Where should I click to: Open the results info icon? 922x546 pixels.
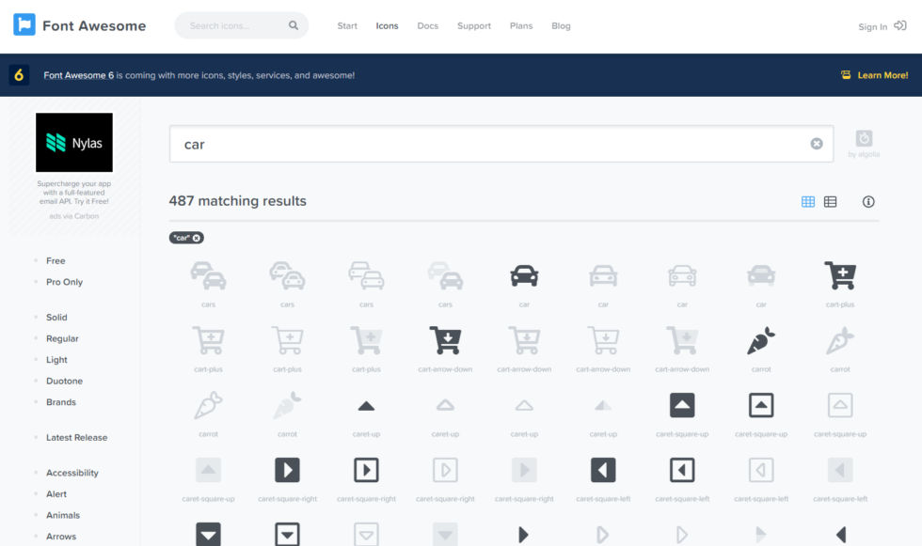(867, 201)
